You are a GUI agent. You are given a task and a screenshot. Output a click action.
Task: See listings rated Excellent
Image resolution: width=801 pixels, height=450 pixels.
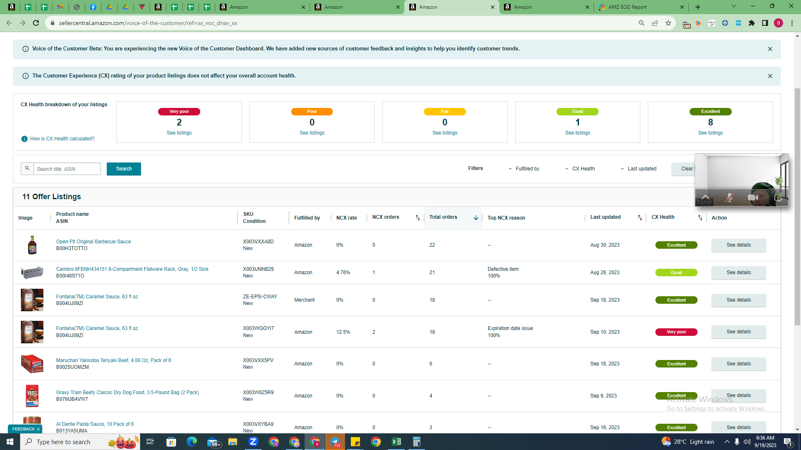tap(710, 133)
